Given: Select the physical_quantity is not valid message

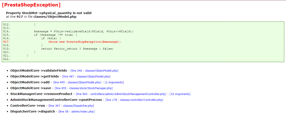Looking at the screenshot, I should pos(49,13).
